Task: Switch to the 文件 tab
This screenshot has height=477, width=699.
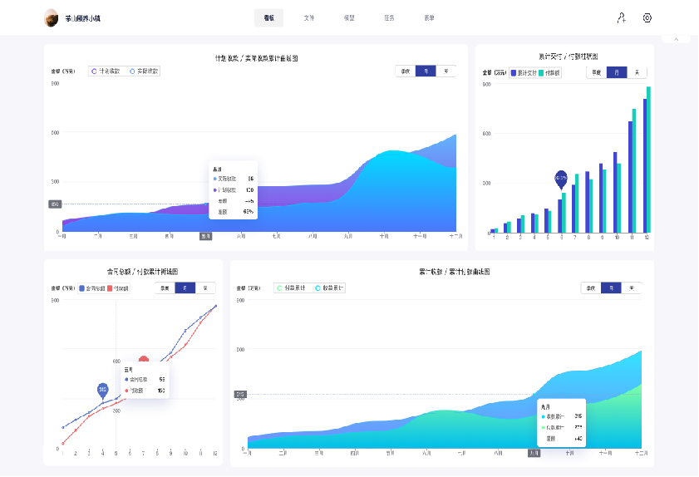Action: [x=309, y=17]
